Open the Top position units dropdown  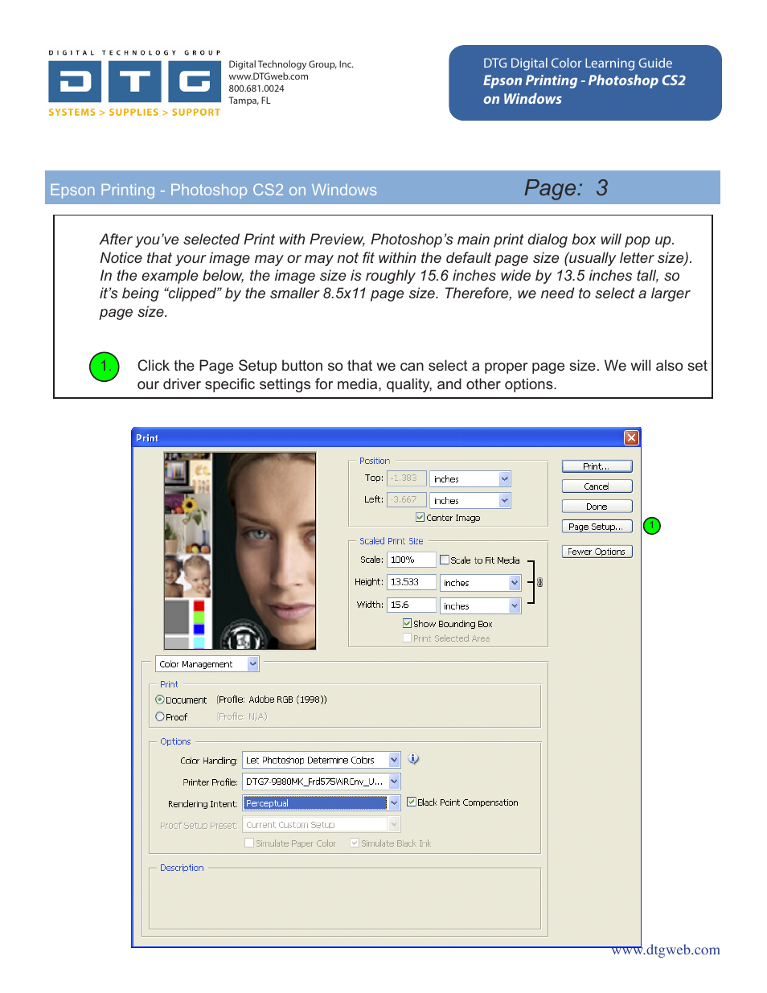[505, 478]
